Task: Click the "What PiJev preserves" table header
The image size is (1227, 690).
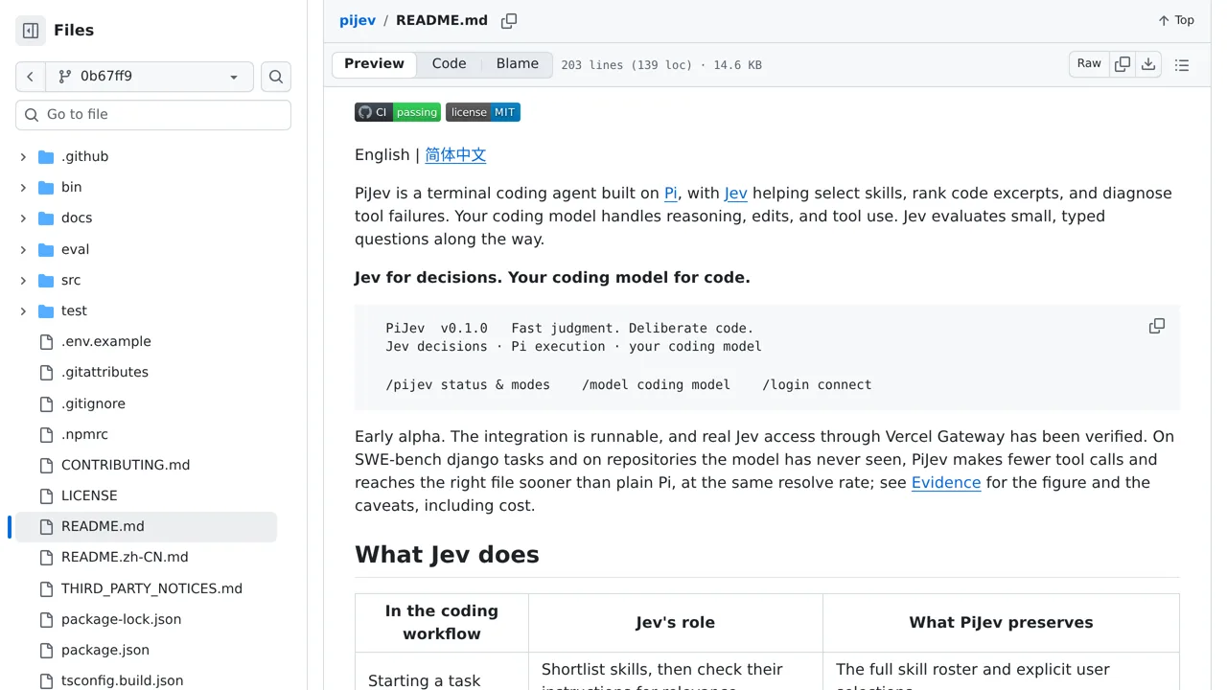Action: [1001, 623]
